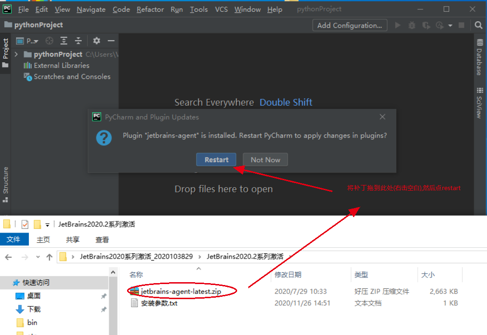Open Explorer recent locations dropdown
The width and height of the screenshot is (487, 335).
pos(38,257)
